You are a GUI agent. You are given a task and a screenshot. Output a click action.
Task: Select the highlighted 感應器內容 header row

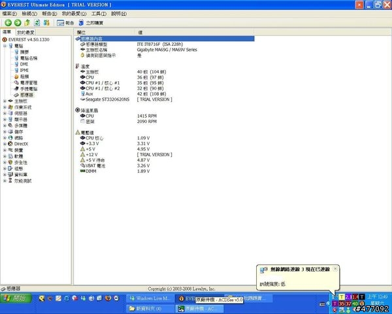point(165,39)
